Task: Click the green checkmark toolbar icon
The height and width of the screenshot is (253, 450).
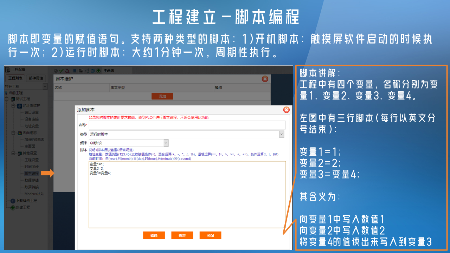Action: click(x=61, y=71)
